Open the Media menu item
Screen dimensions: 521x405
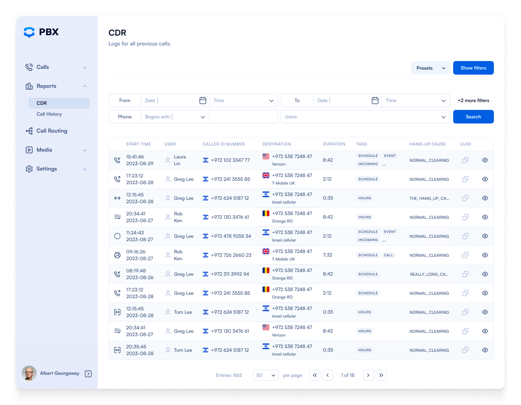point(44,150)
